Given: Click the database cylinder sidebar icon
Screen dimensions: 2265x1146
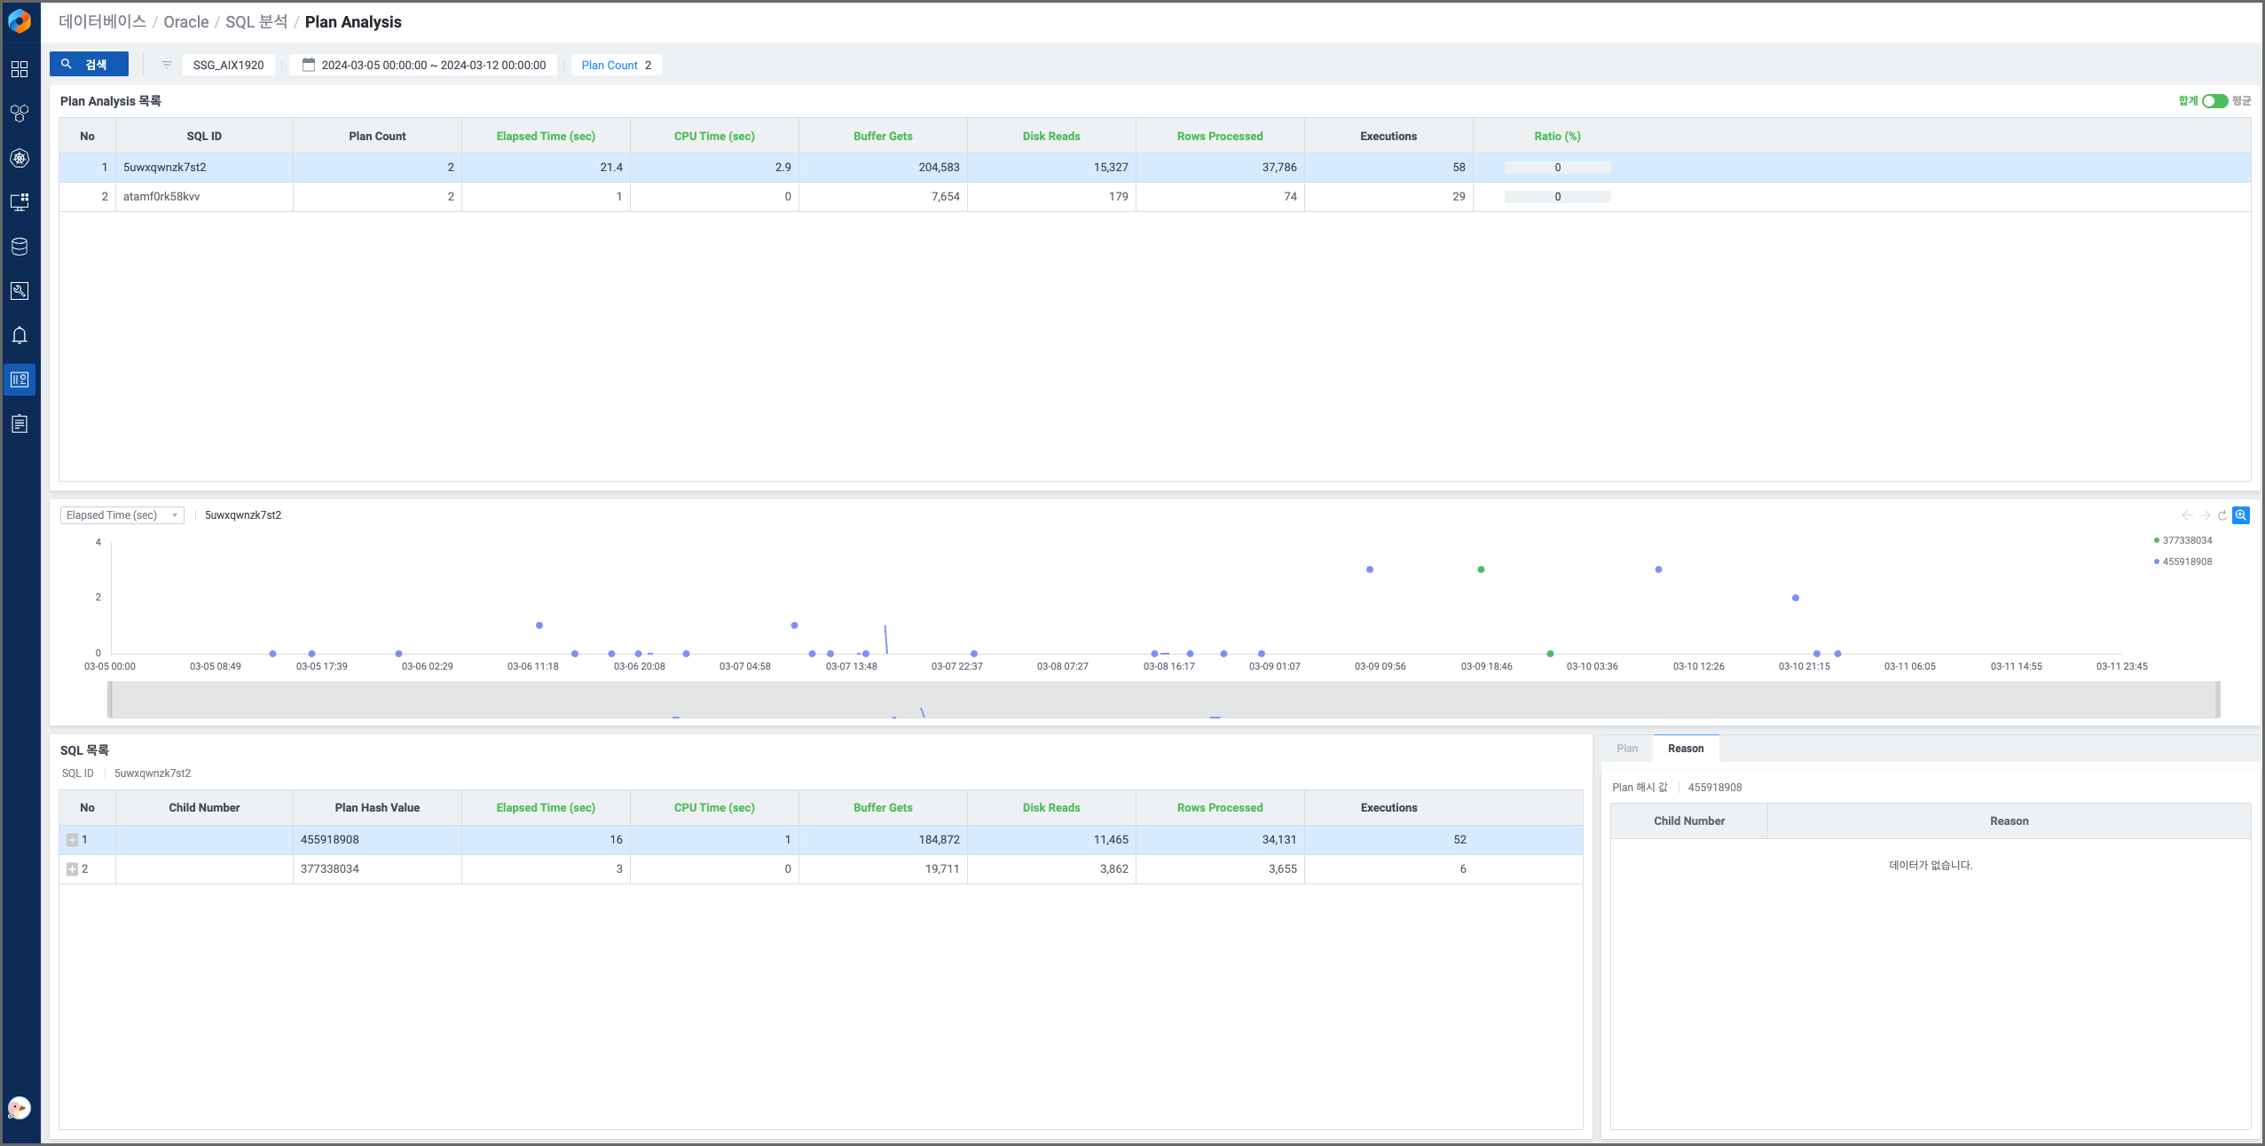Looking at the screenshot, I should pos(20,247).
